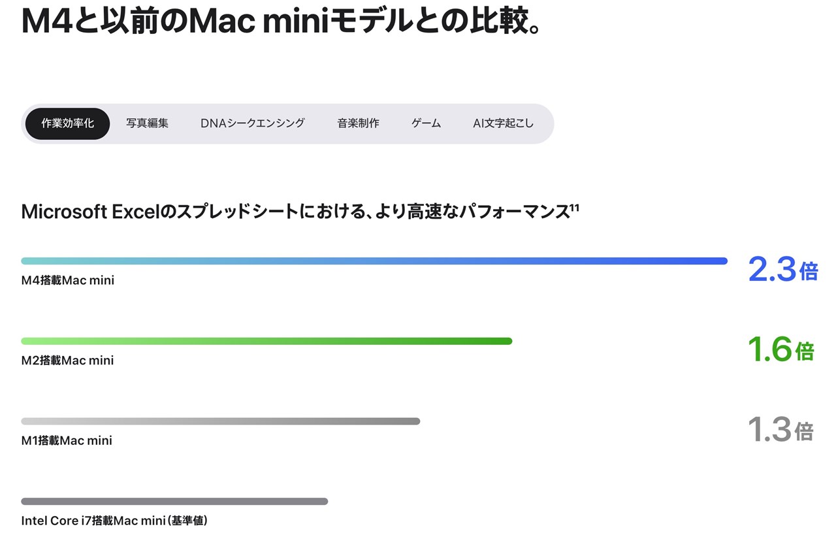Click the Intel Core i7搭載Mac mini（基準値）label
Viewport: 836px width, 548px height.
[115, 521]
